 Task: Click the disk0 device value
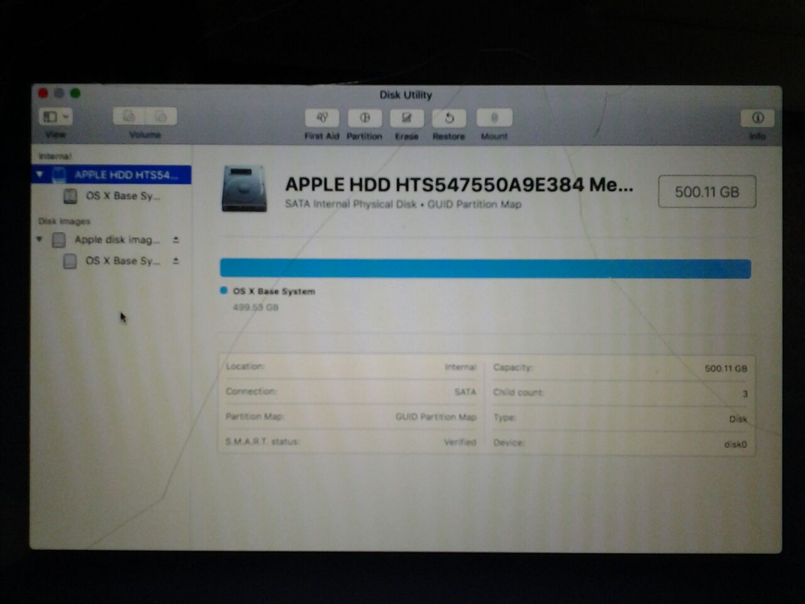(735, 444)
